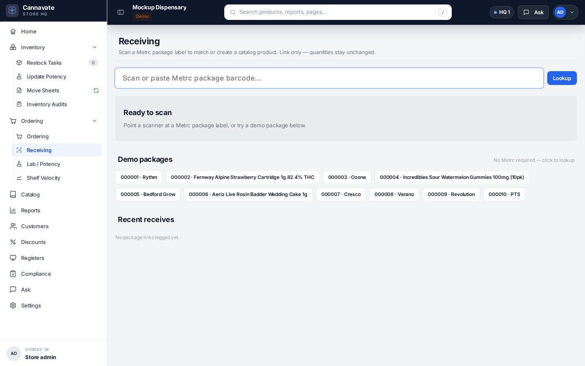Select Lab / Potency in sidebar
Screen dimensions: 585x366
tap(57, 164)
